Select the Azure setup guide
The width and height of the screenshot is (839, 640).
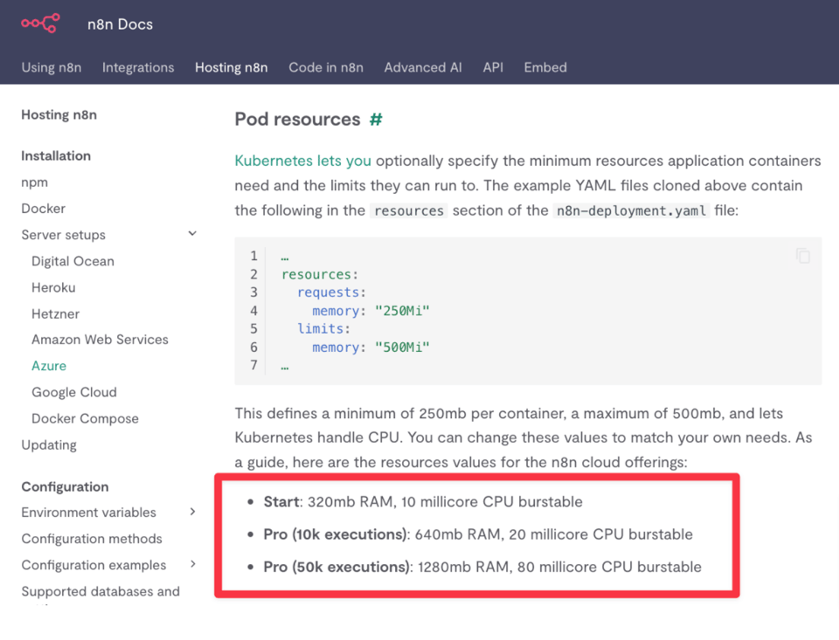tap(49, 366)
